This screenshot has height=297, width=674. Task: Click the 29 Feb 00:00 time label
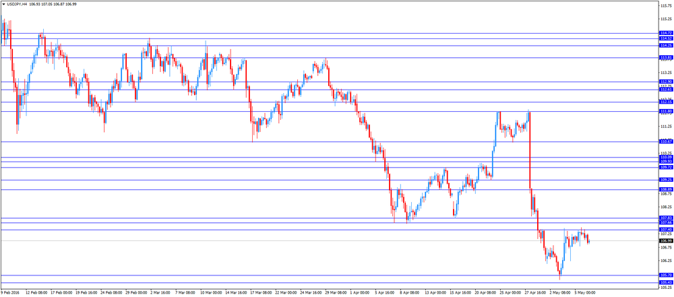pos(137,293)
